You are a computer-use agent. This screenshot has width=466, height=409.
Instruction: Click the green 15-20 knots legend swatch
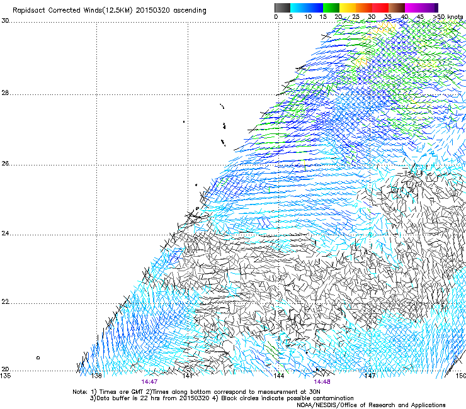pyautogui.click(x=331, y=8)
